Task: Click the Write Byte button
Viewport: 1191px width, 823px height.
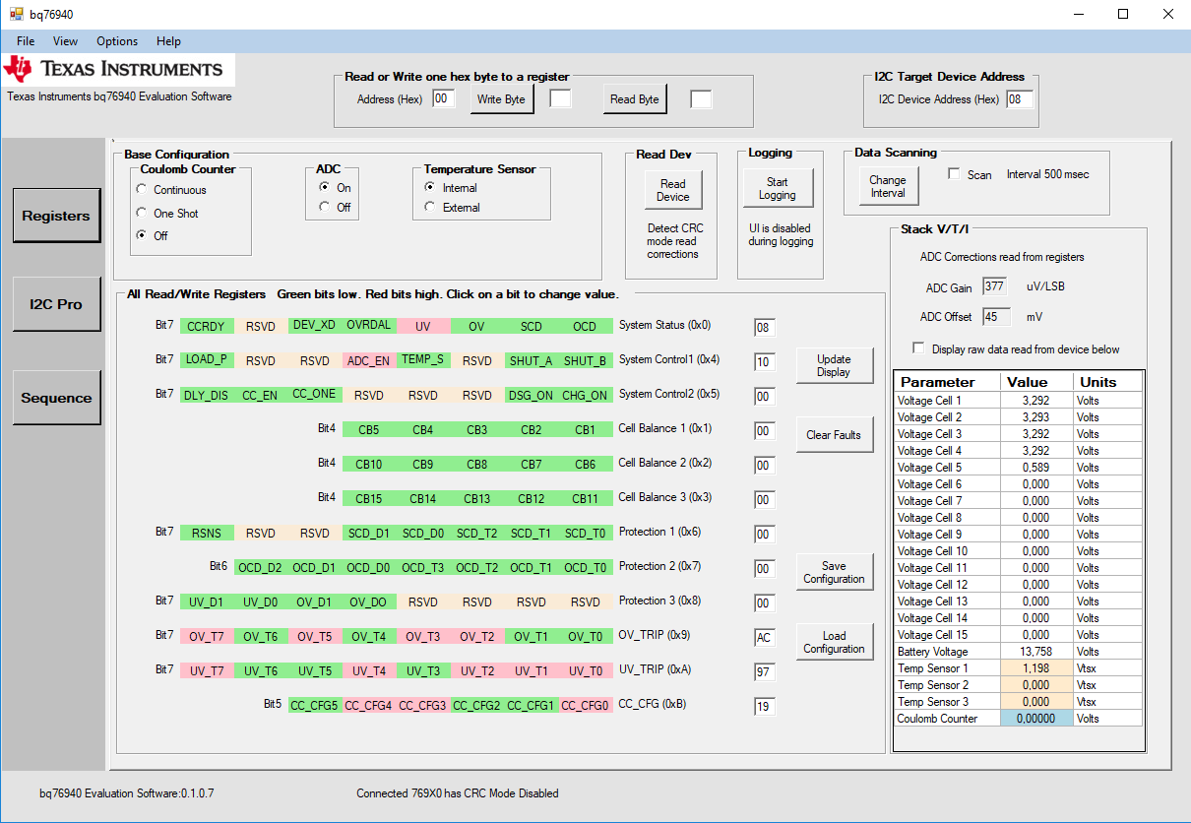Action: pyautogui.click(x=501, y=99)
